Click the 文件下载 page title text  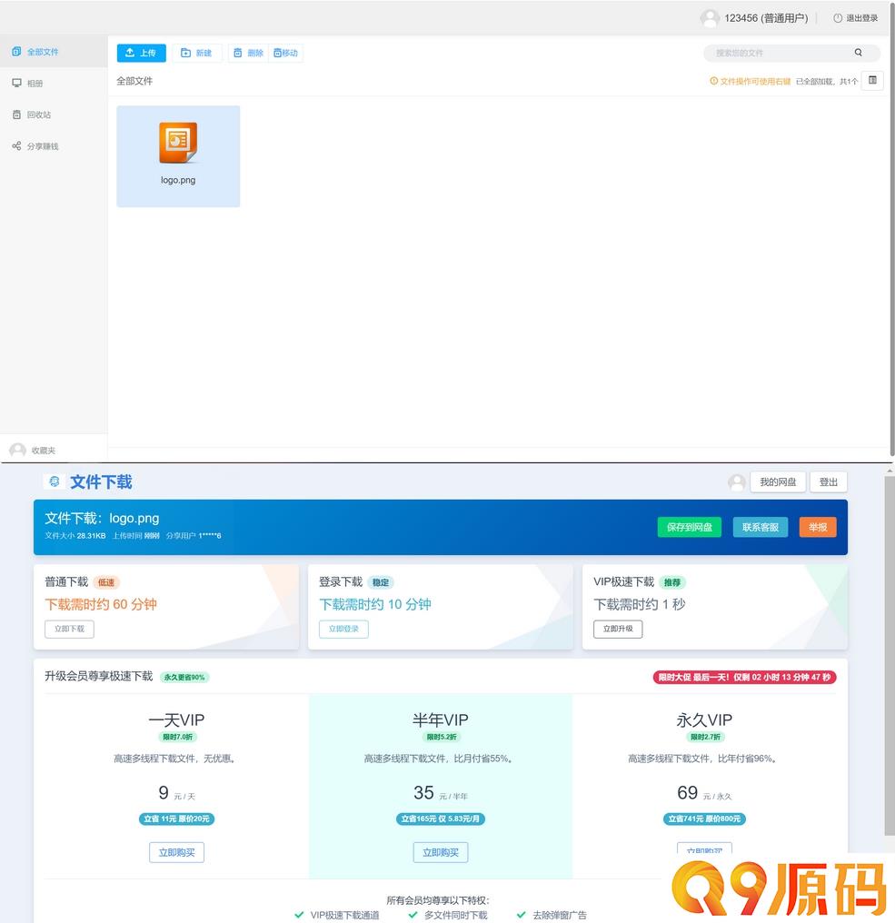[x=101, y=482]
